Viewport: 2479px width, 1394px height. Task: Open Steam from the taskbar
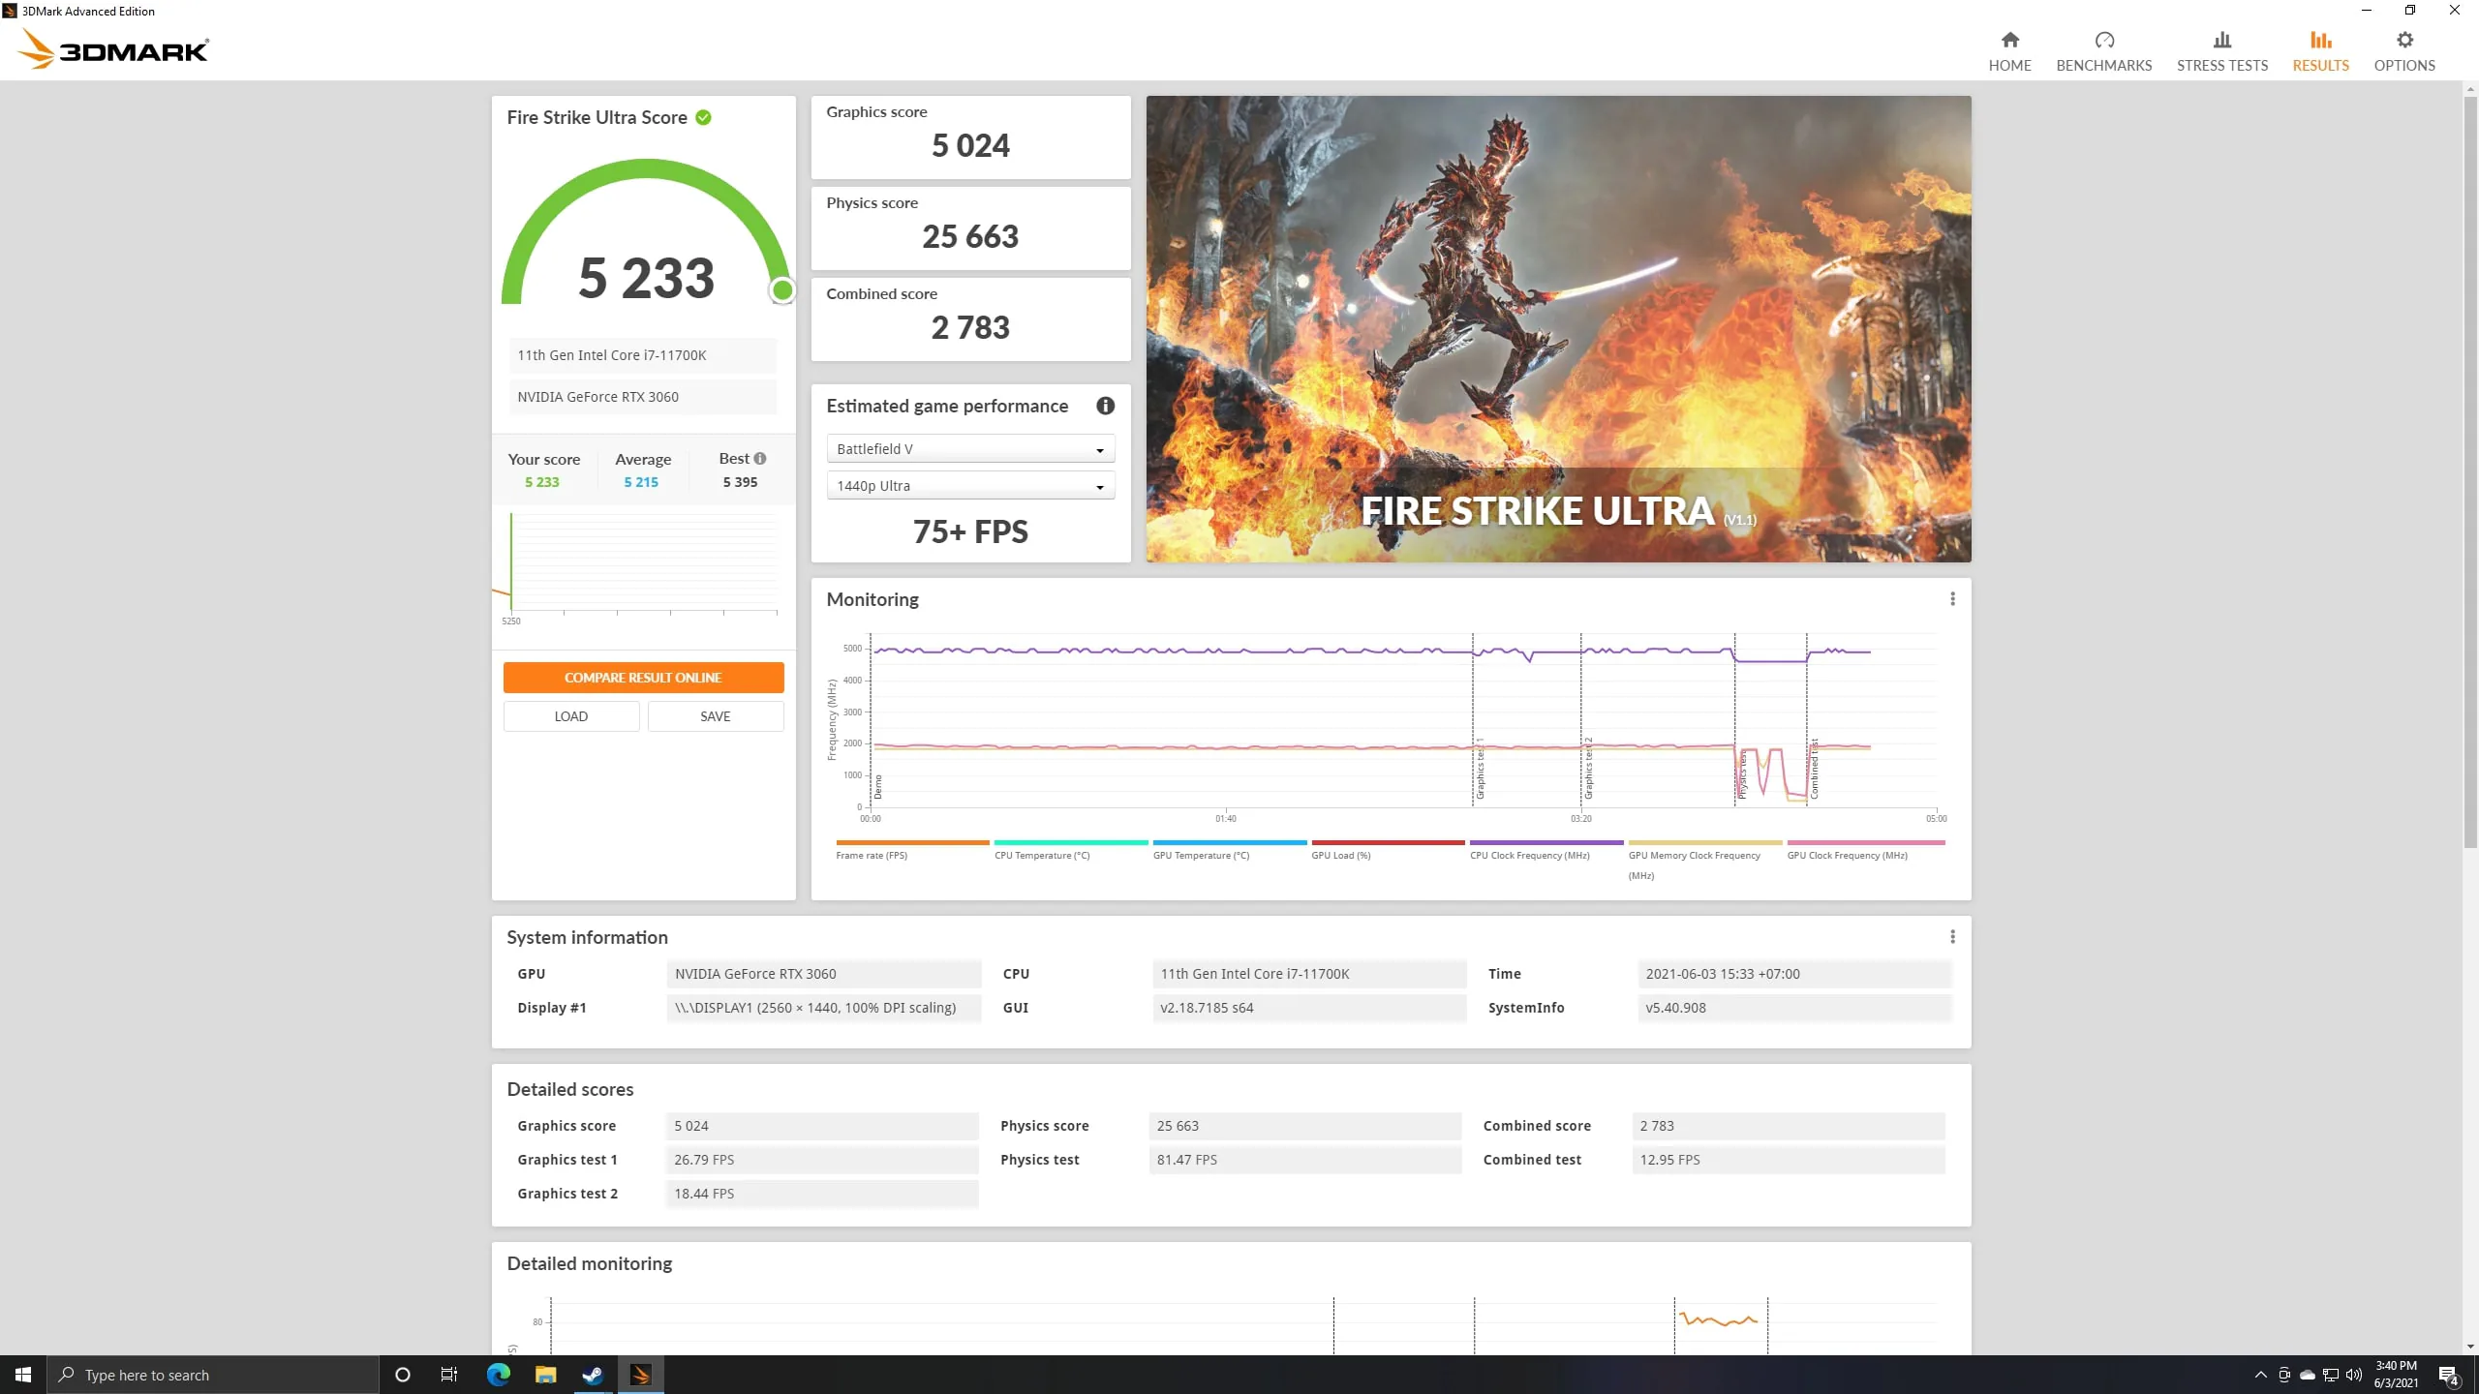(593, 1375)
